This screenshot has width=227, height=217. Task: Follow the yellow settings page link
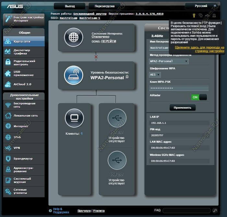[x=199, y=49]
